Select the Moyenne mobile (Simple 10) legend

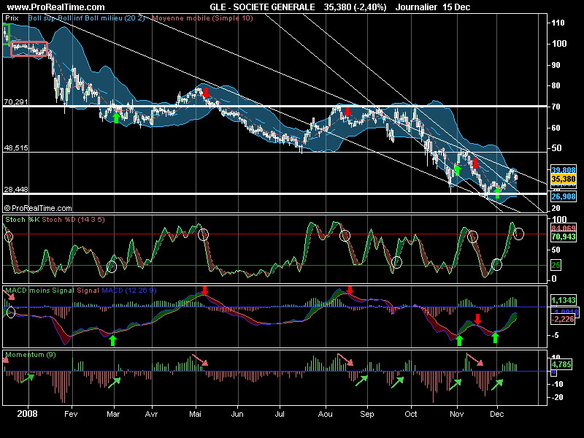(203, 18)
